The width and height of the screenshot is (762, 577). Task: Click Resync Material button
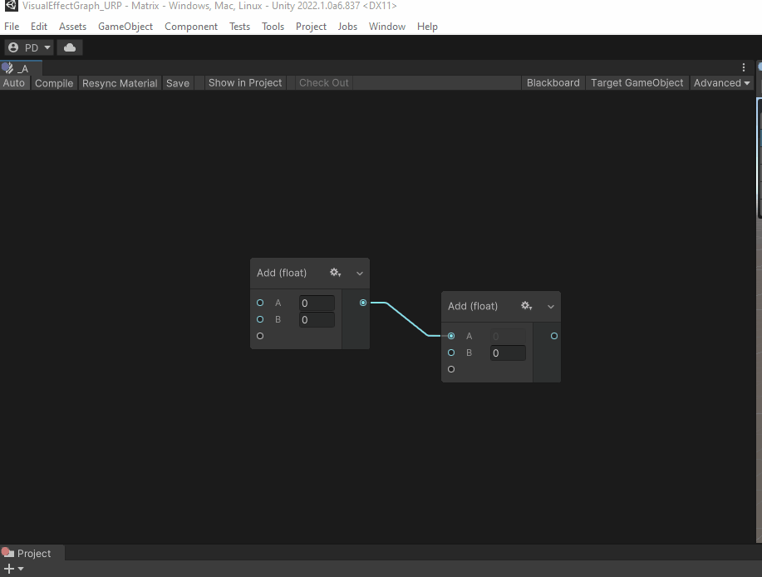click(x=120, y=83)
